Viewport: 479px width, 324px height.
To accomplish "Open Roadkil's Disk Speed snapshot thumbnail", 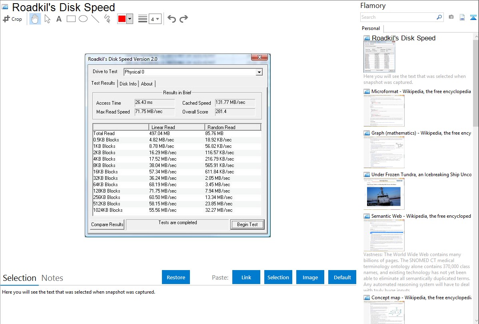I will pyautogui.click(x=379, y=57).
